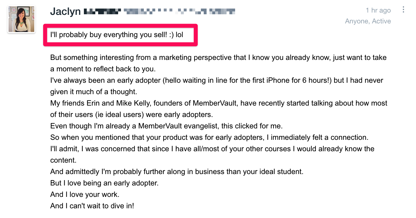Click the highlighted 'I'll probably buy everything' sentence

tap(116, 35)
